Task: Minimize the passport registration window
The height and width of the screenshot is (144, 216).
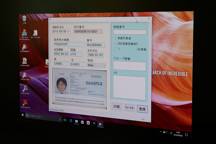Action: [136, 19]
